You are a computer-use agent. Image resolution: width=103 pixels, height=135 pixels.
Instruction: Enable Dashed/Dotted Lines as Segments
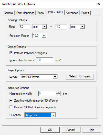coord(11,107)
